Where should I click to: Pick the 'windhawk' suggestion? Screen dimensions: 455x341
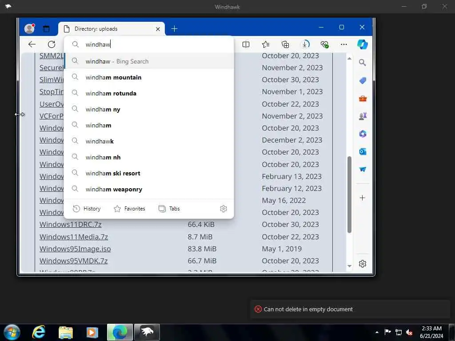(149, 141)
